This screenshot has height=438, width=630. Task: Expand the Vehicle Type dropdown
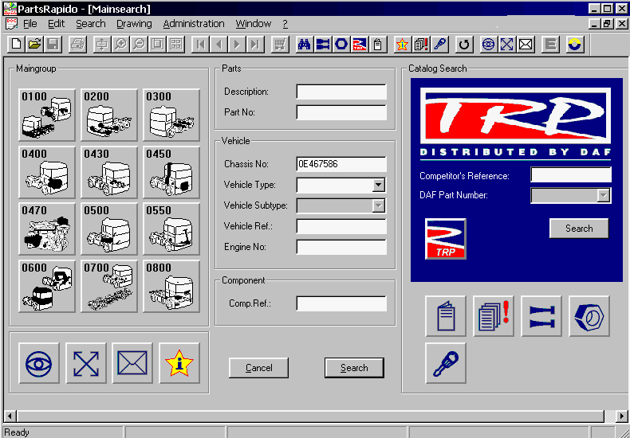tap(378, 185)
